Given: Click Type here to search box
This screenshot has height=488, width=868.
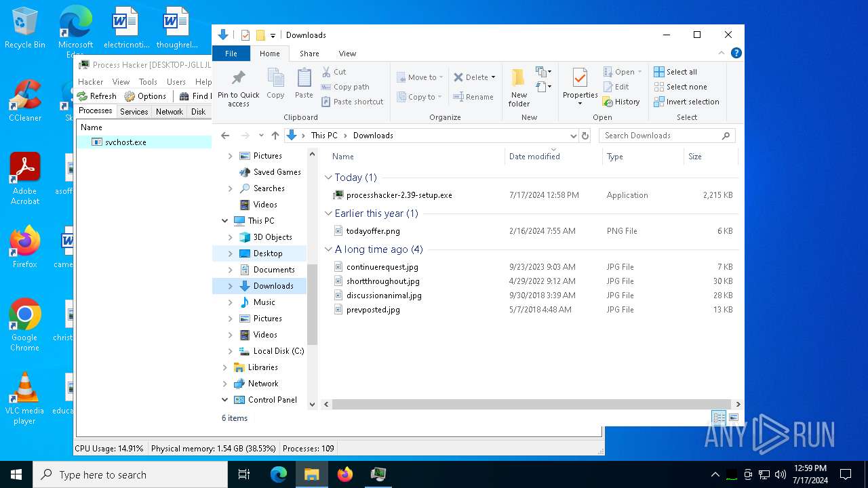Looking at the screenshot, I should [x=130, y=474].
